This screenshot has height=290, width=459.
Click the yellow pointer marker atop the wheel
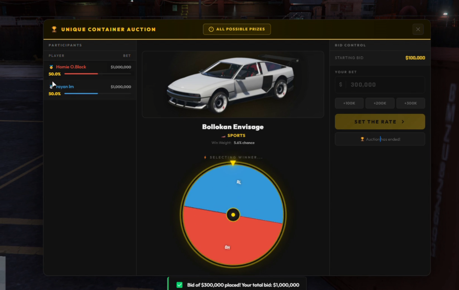coord(233,163)
